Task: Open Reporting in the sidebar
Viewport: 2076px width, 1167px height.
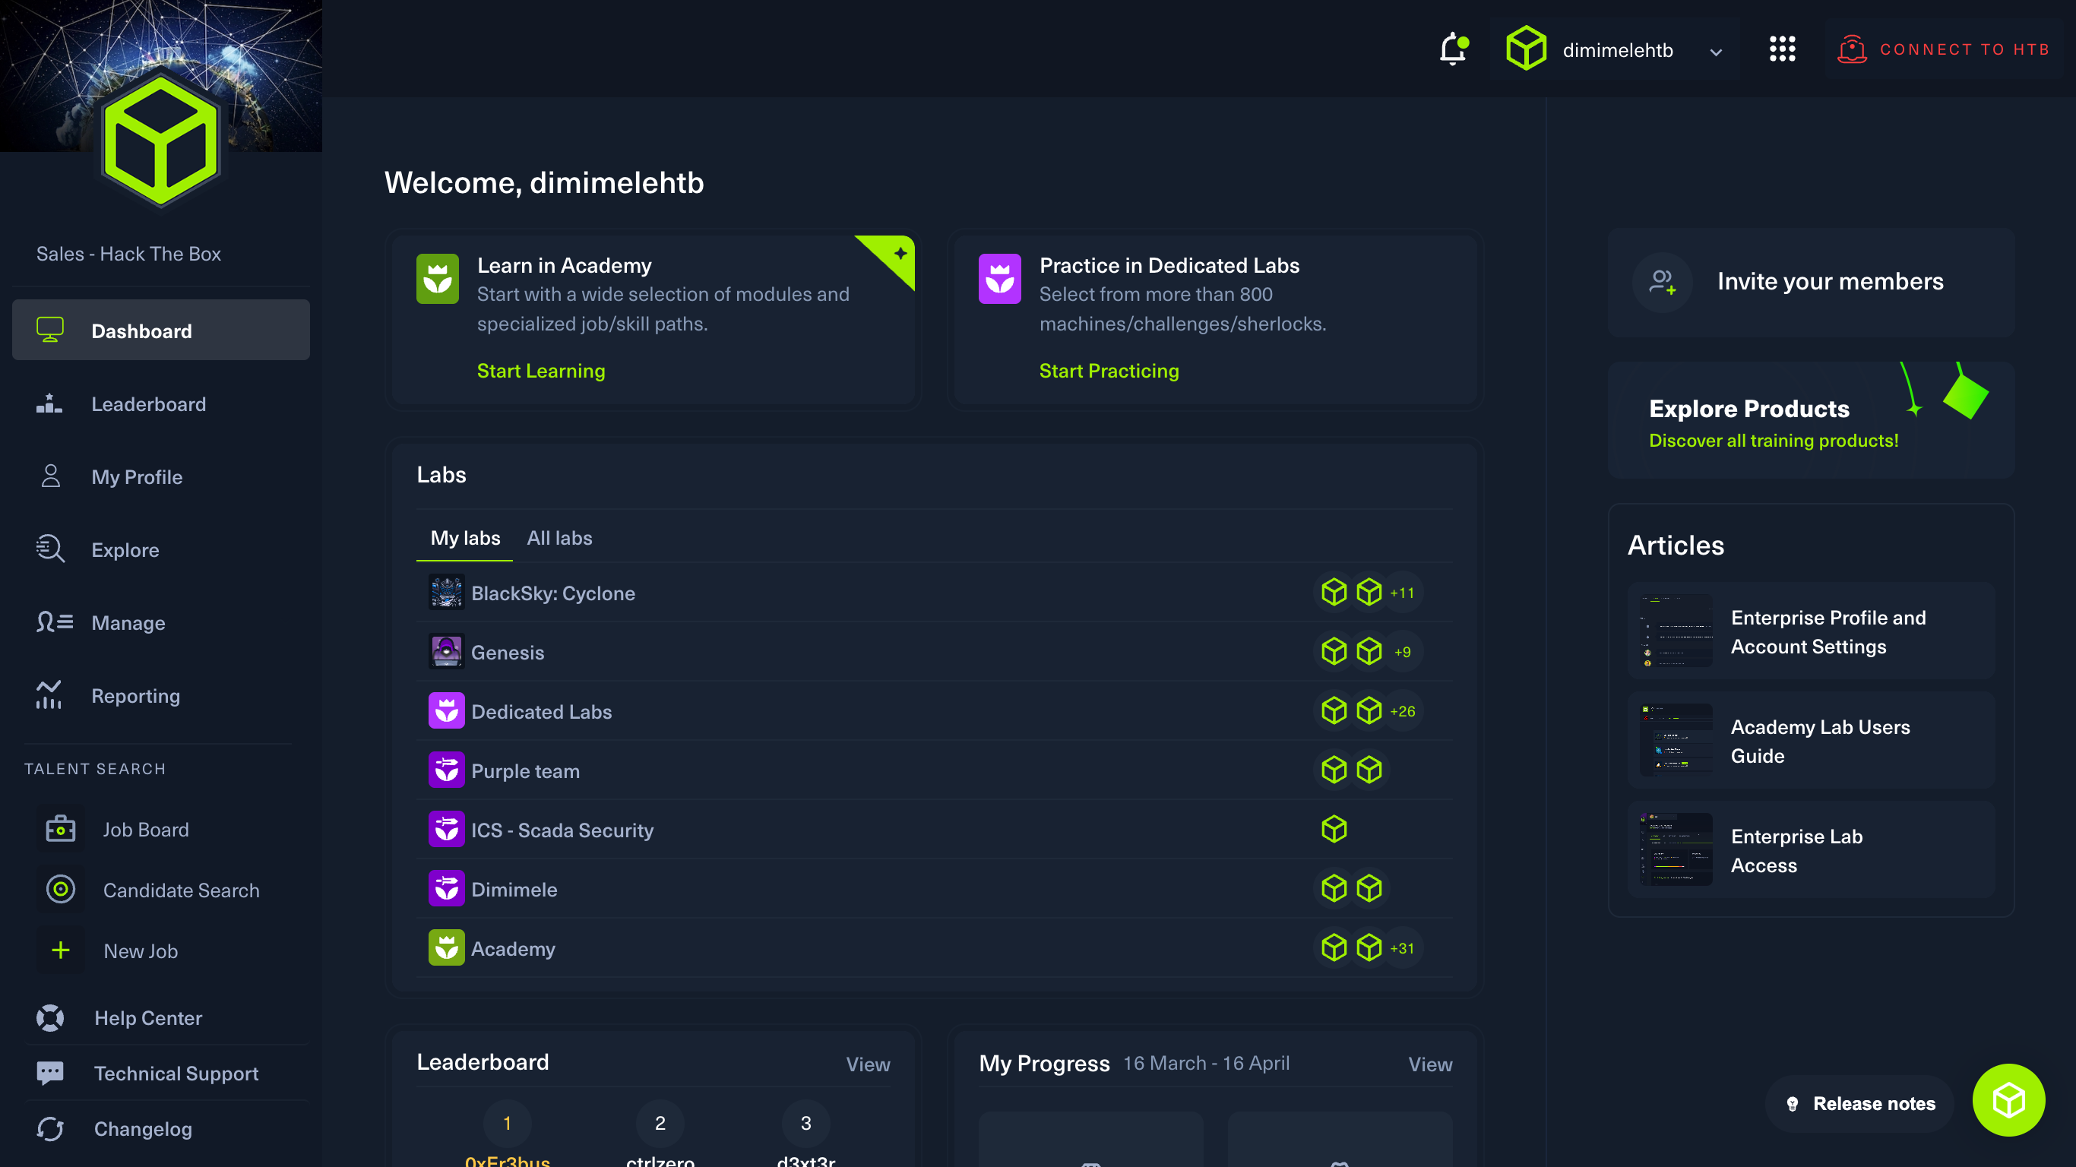Action: tap(161, 695)
